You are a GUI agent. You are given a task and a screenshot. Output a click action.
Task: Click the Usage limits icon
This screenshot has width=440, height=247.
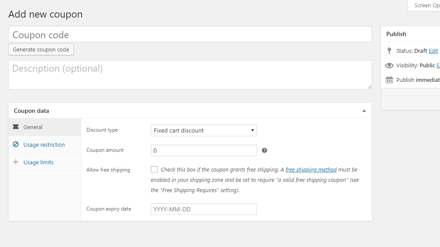coord(16,162)
